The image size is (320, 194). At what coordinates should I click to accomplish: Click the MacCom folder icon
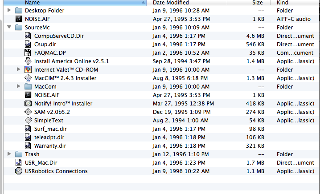(x=28, y=87)
